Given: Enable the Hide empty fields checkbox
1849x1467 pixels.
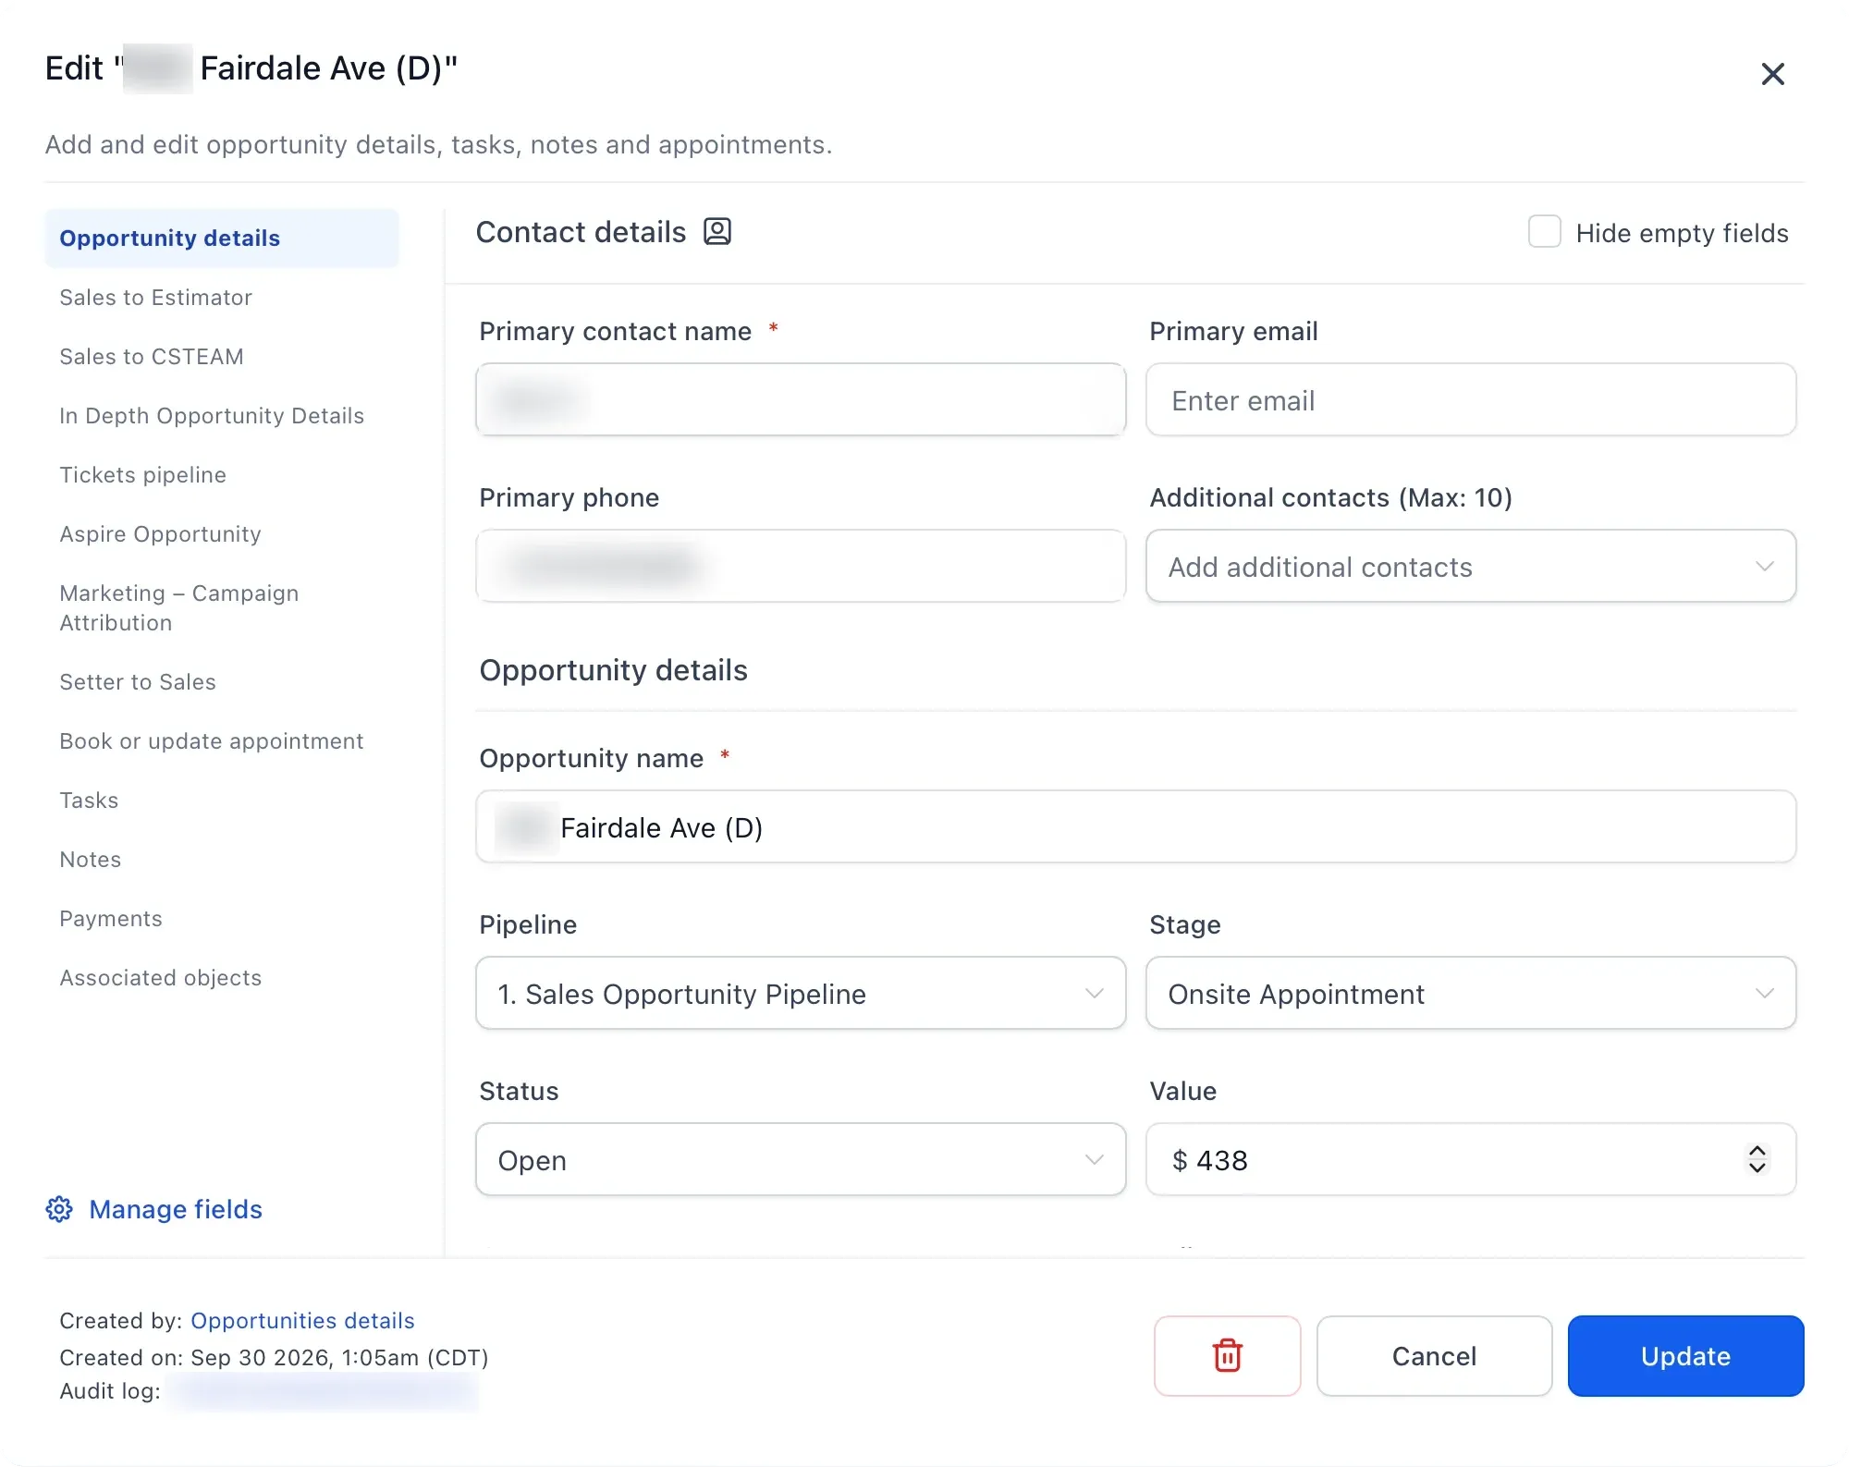Looking at the screenshot, I should [1544, 232].
